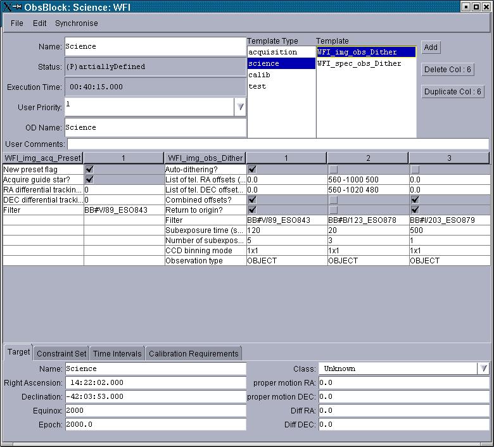Click the WFI_img_obs_Dither column header
This screenshot has height=447, width=494.
pyautogui.click(x=205, y=158)
